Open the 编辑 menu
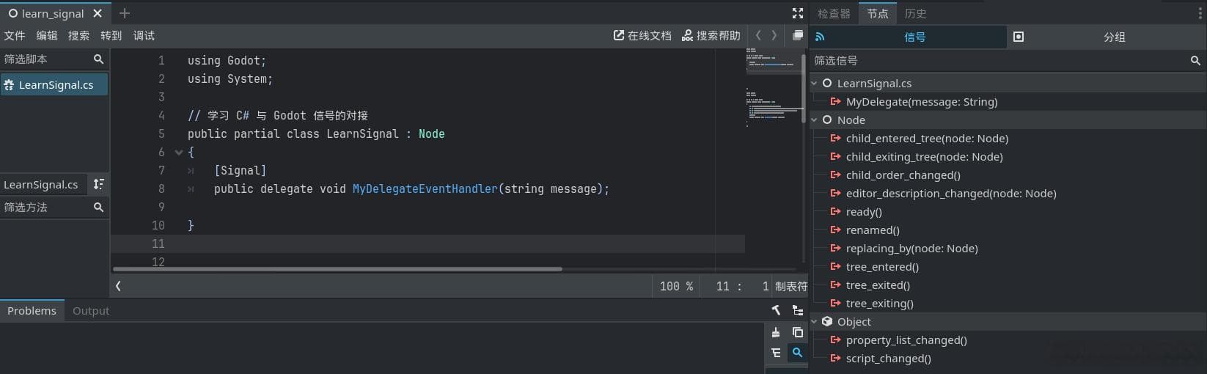Image resolution: width=1207 pixels, height=374 pixels. point(46,35)
